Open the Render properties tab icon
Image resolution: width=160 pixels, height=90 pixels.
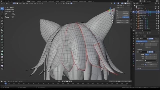click(x=133, y=36)
